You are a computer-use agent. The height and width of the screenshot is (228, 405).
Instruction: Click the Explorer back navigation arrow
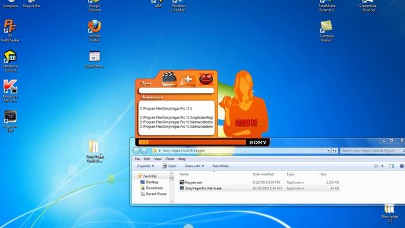[136, 151]
